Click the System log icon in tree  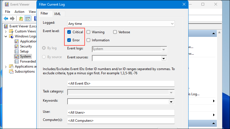pyautogui.click(x=17, y=56)
